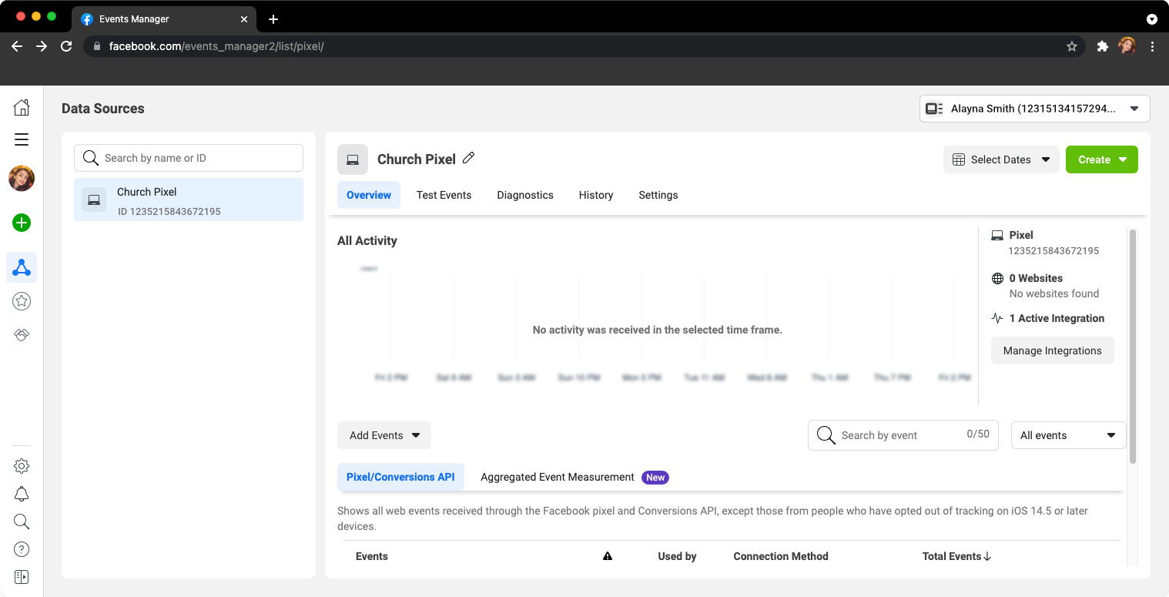This screenshot has width=1169, height=597.
Task: Click the pixel ID 1235215843672195 in right panel
Action: click(x=1053, y=251)
